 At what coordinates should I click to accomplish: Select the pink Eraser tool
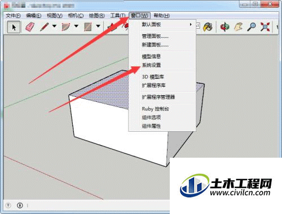pos(30,27)
